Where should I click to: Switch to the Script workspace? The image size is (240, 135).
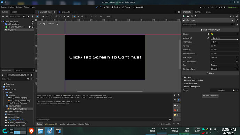click(115, 7)
